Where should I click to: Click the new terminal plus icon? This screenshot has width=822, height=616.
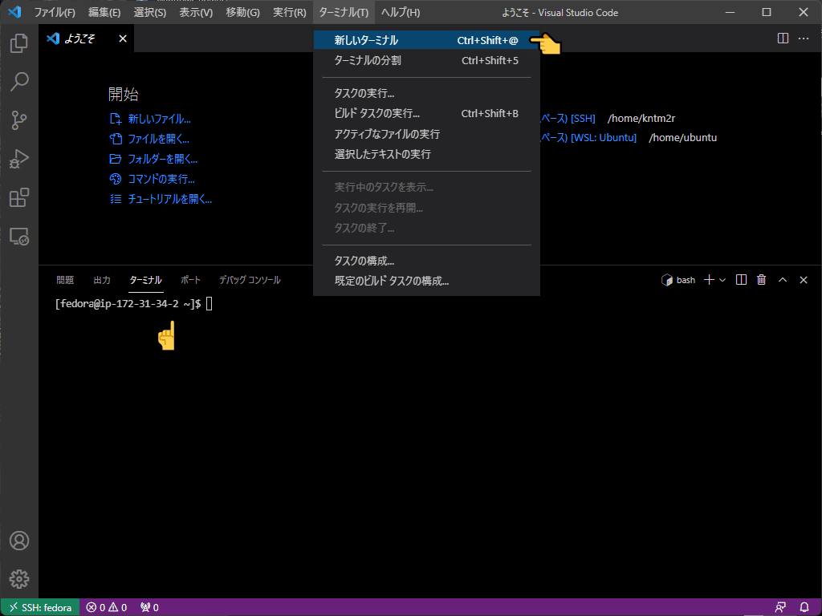pyautogui.click(x=709, y=280)
